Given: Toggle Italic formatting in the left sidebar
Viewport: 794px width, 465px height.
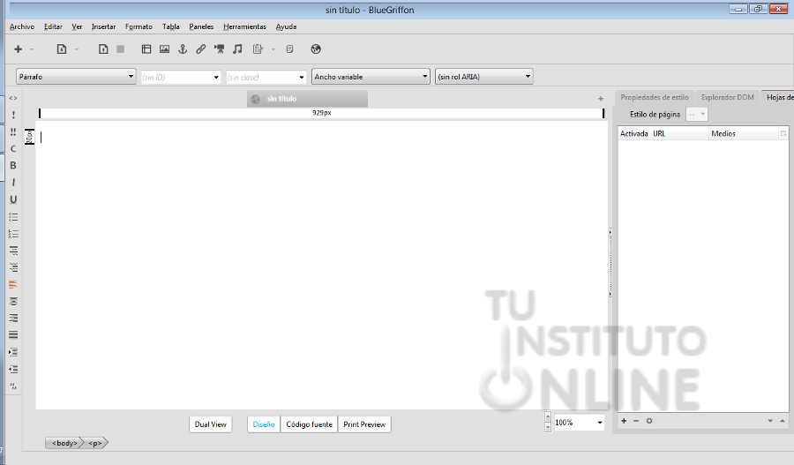Looking at the screenshot, I should (13, 183).
